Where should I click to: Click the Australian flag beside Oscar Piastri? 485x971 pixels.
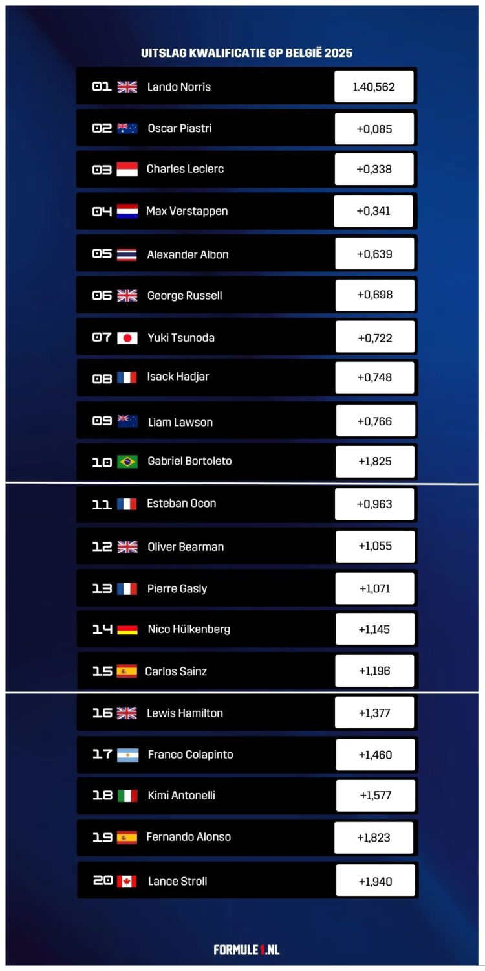pyautogui.click(x=127, y=128)
